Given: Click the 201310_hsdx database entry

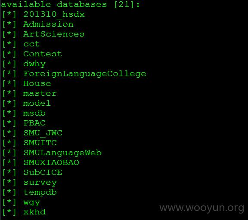Looking at the screenshot, I should pyautogui.click(x=54, y=15).
